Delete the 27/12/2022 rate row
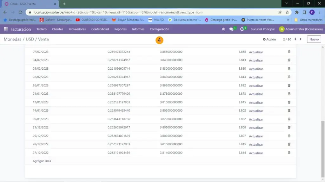Image resolution: width=325 pixels, height=182 pixels. [x=289, y=153]
